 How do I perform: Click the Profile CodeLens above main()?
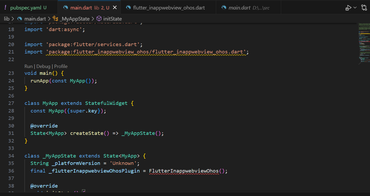coord(61,66)
